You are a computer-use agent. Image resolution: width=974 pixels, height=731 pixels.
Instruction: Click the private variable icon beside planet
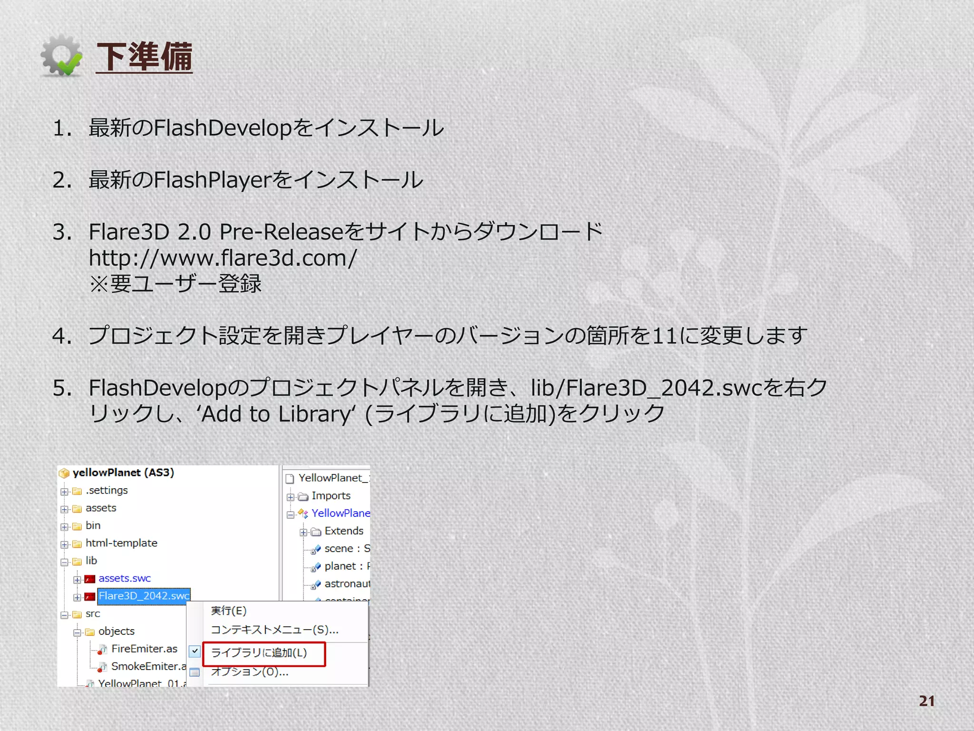tap(316, 567)
